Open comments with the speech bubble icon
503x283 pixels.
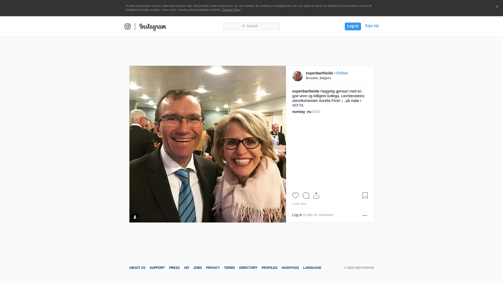coord(306,195)
